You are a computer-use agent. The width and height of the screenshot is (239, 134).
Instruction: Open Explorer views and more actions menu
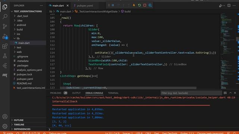41,6
